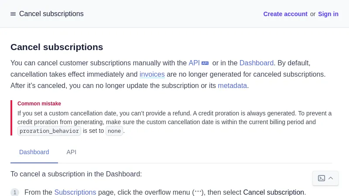Click the main Cancel subscriptions heading
Viewport: 349px width, 196px height.
(x=57, y=47)
